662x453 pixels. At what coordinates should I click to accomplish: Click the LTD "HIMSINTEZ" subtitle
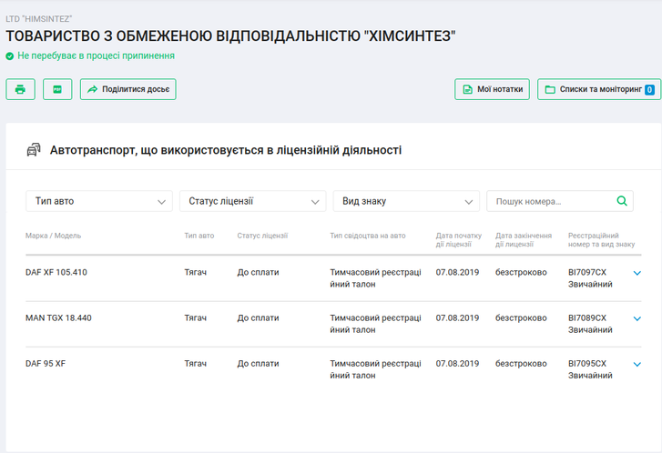click(39, 19)
